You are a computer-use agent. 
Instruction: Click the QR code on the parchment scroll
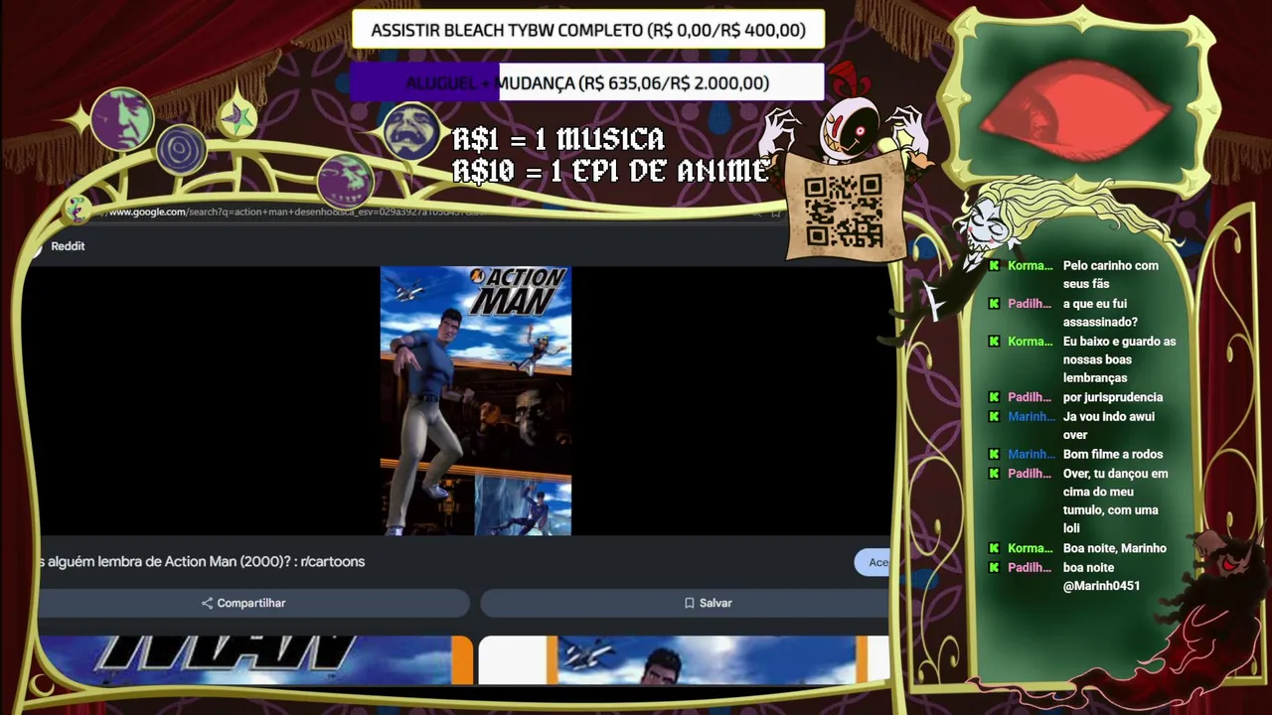[x=844, y=211]
